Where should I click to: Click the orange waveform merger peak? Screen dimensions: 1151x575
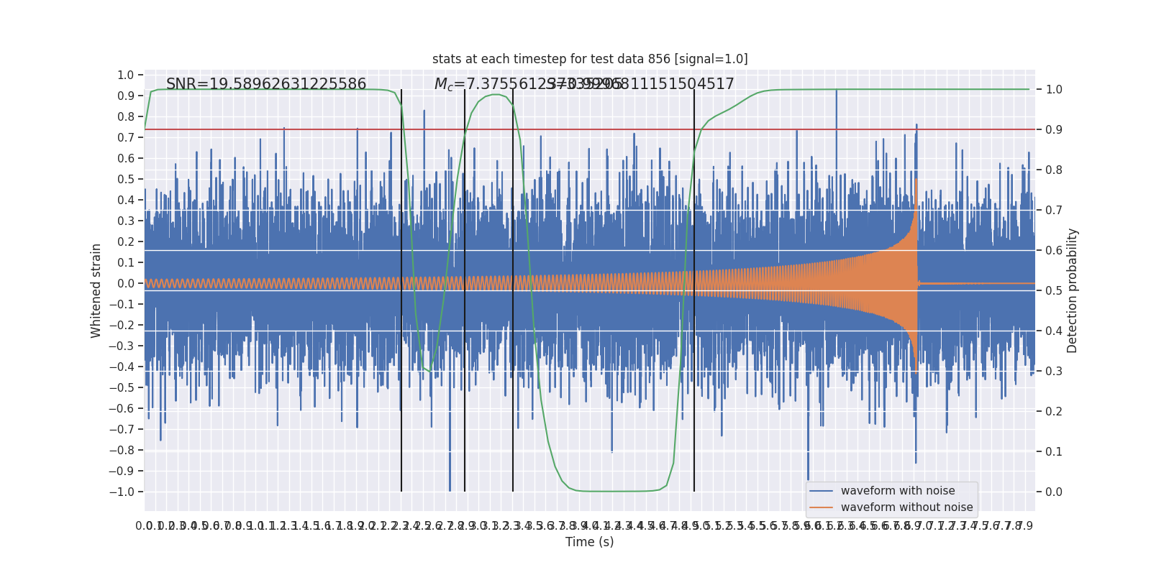coord(916,180)
